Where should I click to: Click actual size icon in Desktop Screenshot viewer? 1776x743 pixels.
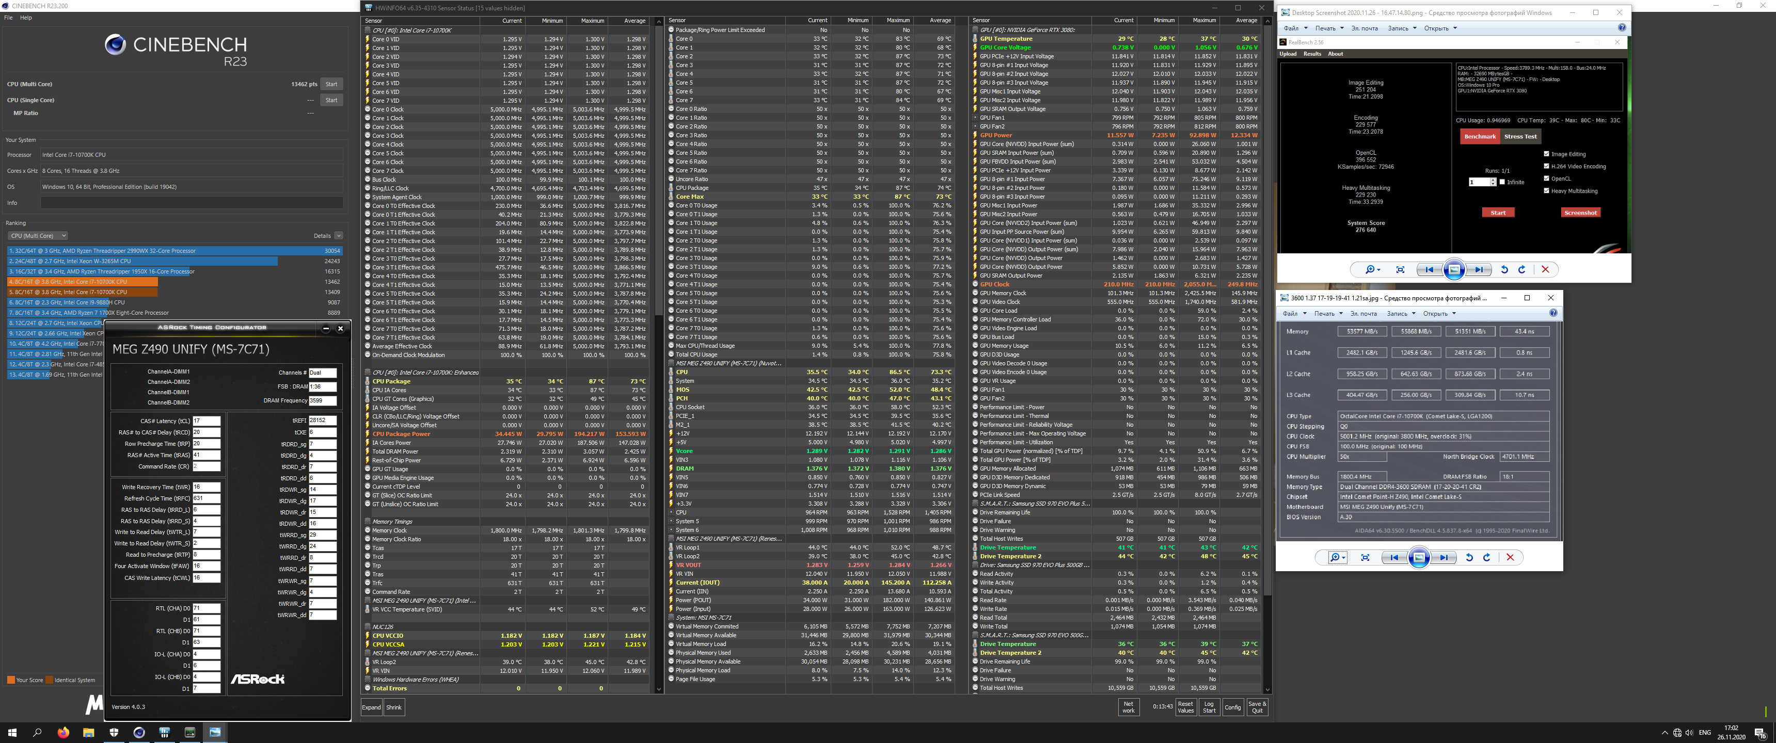[1400, 269]
